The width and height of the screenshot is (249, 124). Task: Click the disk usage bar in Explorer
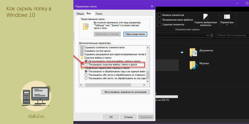(167, 97)
